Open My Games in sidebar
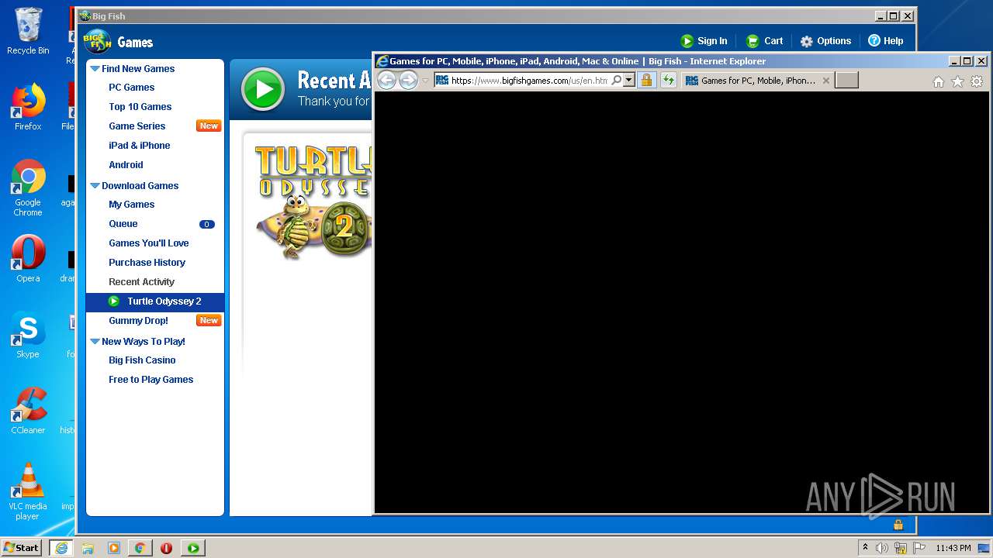The image size is (993, 558). [x=131, y=205]
